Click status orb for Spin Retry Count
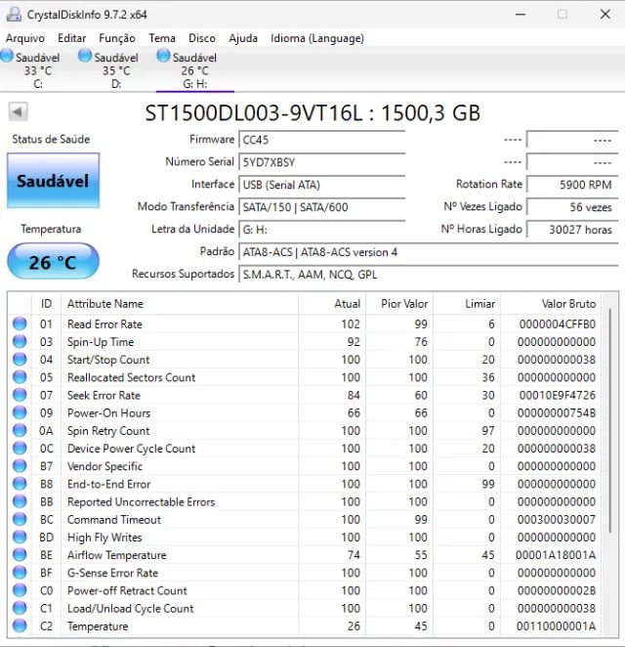625x647 pixels. point(20,430)
